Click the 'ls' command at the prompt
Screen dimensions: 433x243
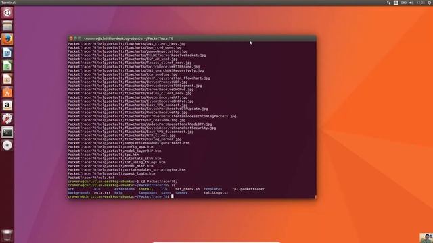(173, 186)
